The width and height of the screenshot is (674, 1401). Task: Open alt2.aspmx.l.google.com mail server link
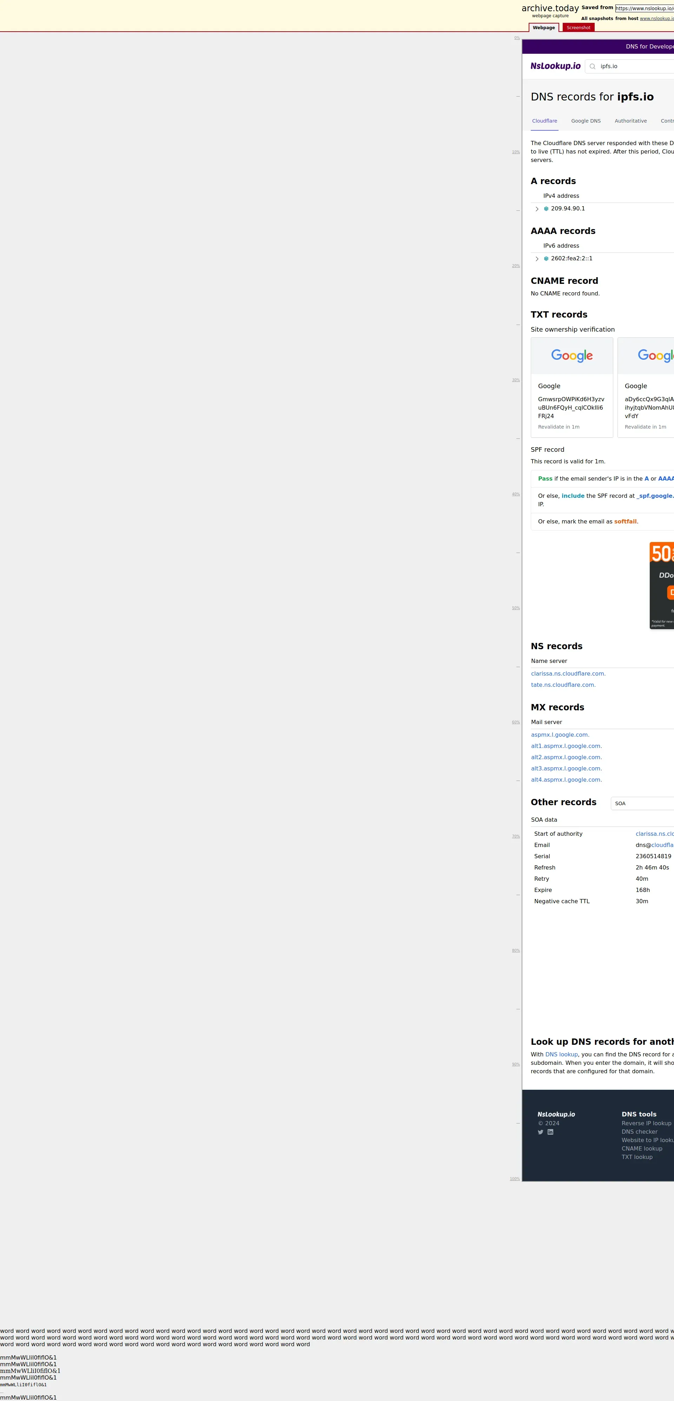point(566,757)
